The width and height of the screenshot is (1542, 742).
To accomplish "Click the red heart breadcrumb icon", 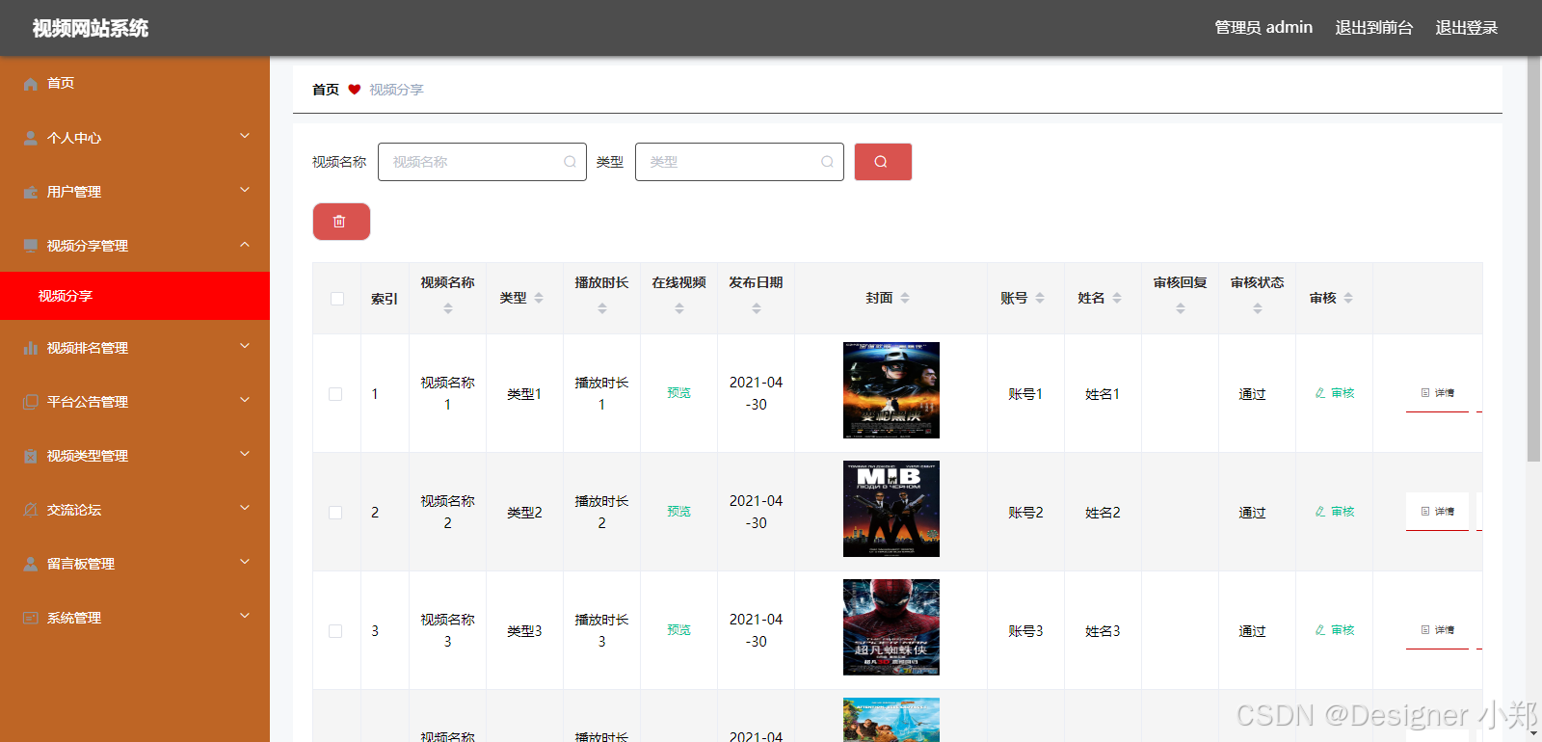I will tap(355, 90).
